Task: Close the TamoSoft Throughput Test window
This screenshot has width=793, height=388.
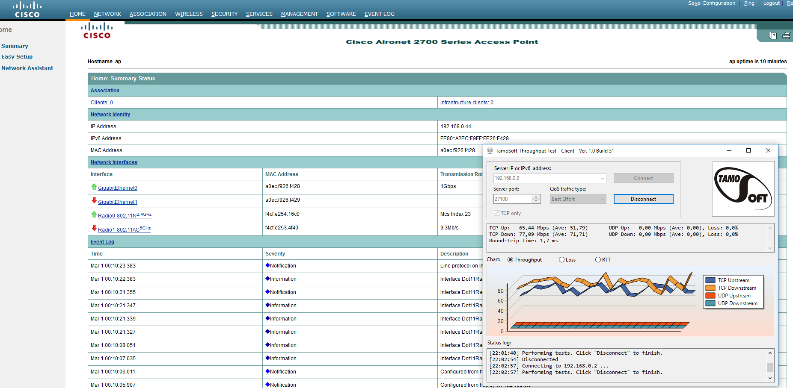Action: point(768,150)
